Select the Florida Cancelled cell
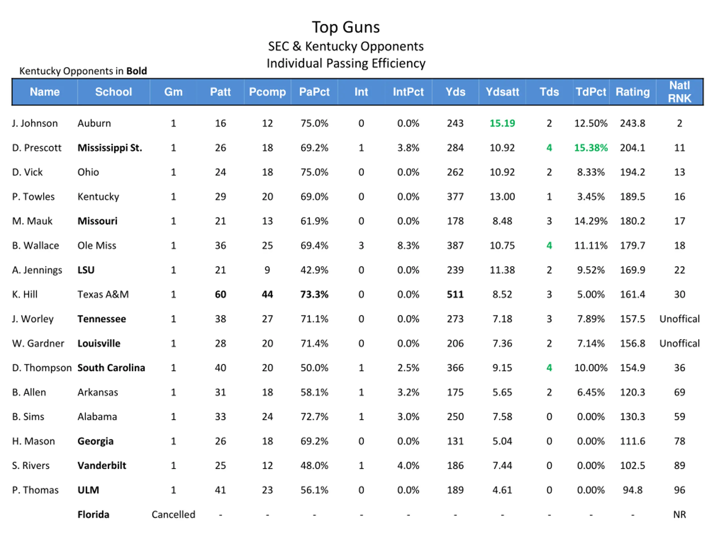This screenshot has height=544, width=726. click(x=173, y=515)
